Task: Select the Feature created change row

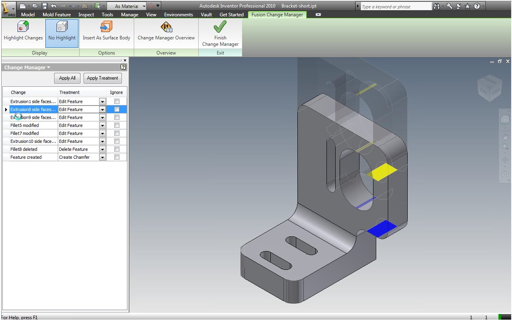Action: pyautogui.click(x=33, y=157)
